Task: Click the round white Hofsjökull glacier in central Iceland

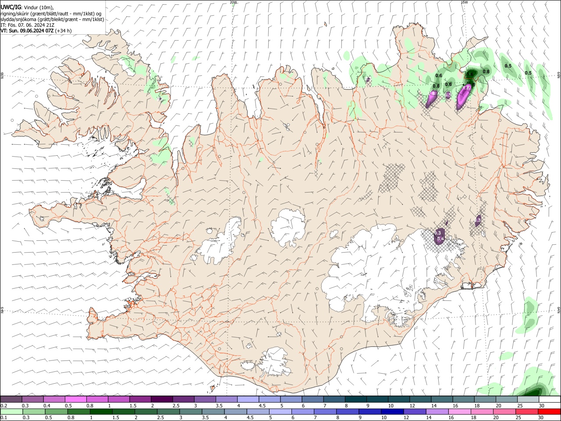Action: point(288,227)
